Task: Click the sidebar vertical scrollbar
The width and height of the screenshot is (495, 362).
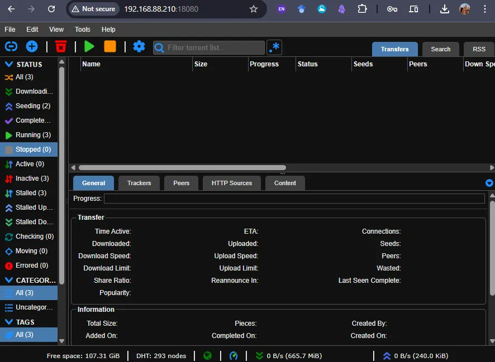Action: [x=61, y=175]
